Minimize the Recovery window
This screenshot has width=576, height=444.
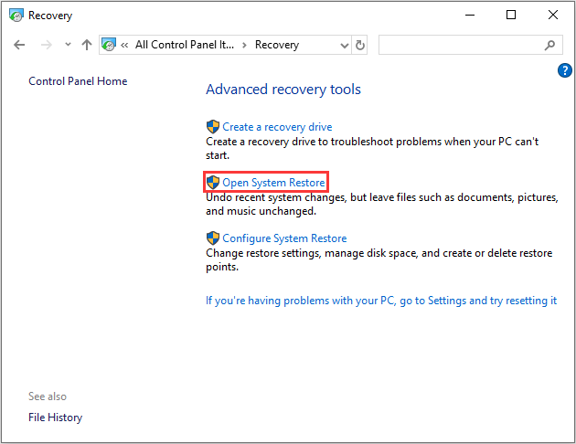pyautogui.click(x=470, y=15)
